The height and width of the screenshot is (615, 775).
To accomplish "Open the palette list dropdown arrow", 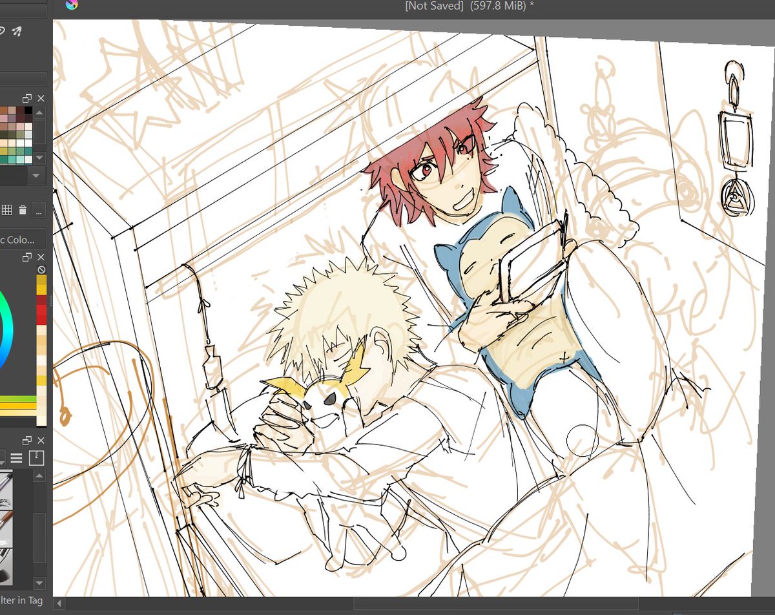I will tap(36, 176).
